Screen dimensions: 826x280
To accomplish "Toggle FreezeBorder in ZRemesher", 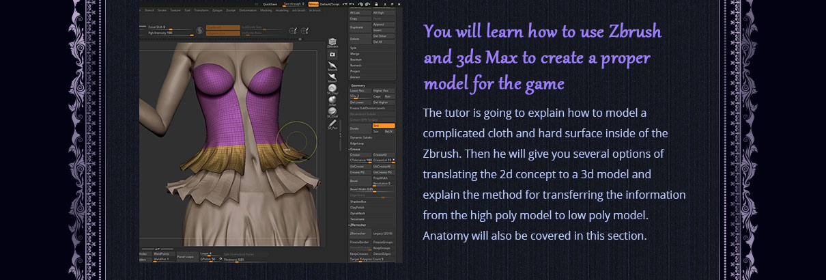I will pos(361,242).
